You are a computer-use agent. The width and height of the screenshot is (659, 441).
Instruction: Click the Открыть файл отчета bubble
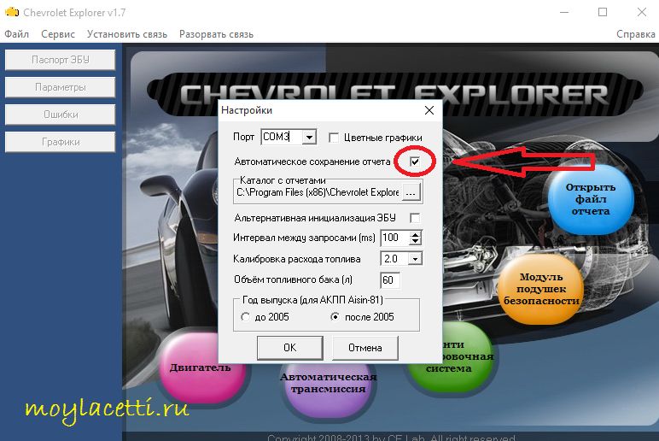pos(591,199)
